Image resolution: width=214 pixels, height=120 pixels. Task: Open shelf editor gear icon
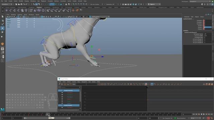(x=2, y=11)
